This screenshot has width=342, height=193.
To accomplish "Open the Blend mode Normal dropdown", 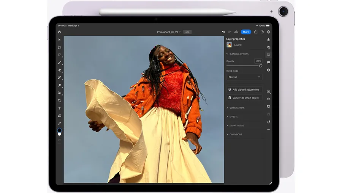I will tap(244, 77).
